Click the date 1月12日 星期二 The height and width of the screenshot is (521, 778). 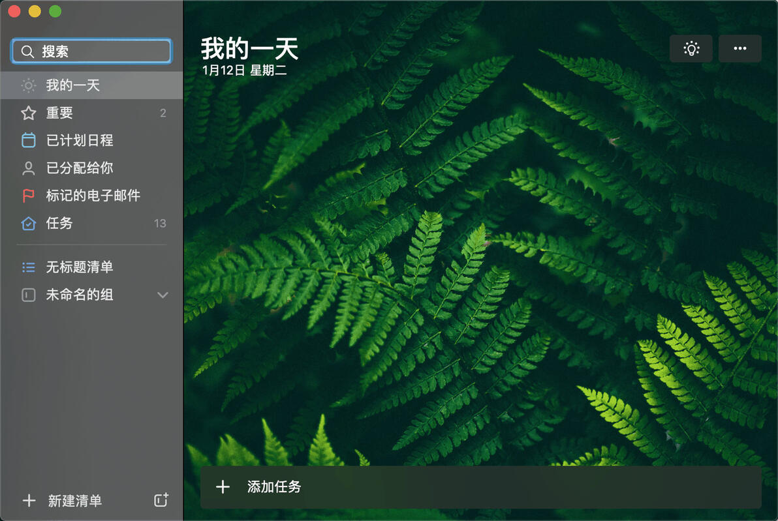point(244,70)
